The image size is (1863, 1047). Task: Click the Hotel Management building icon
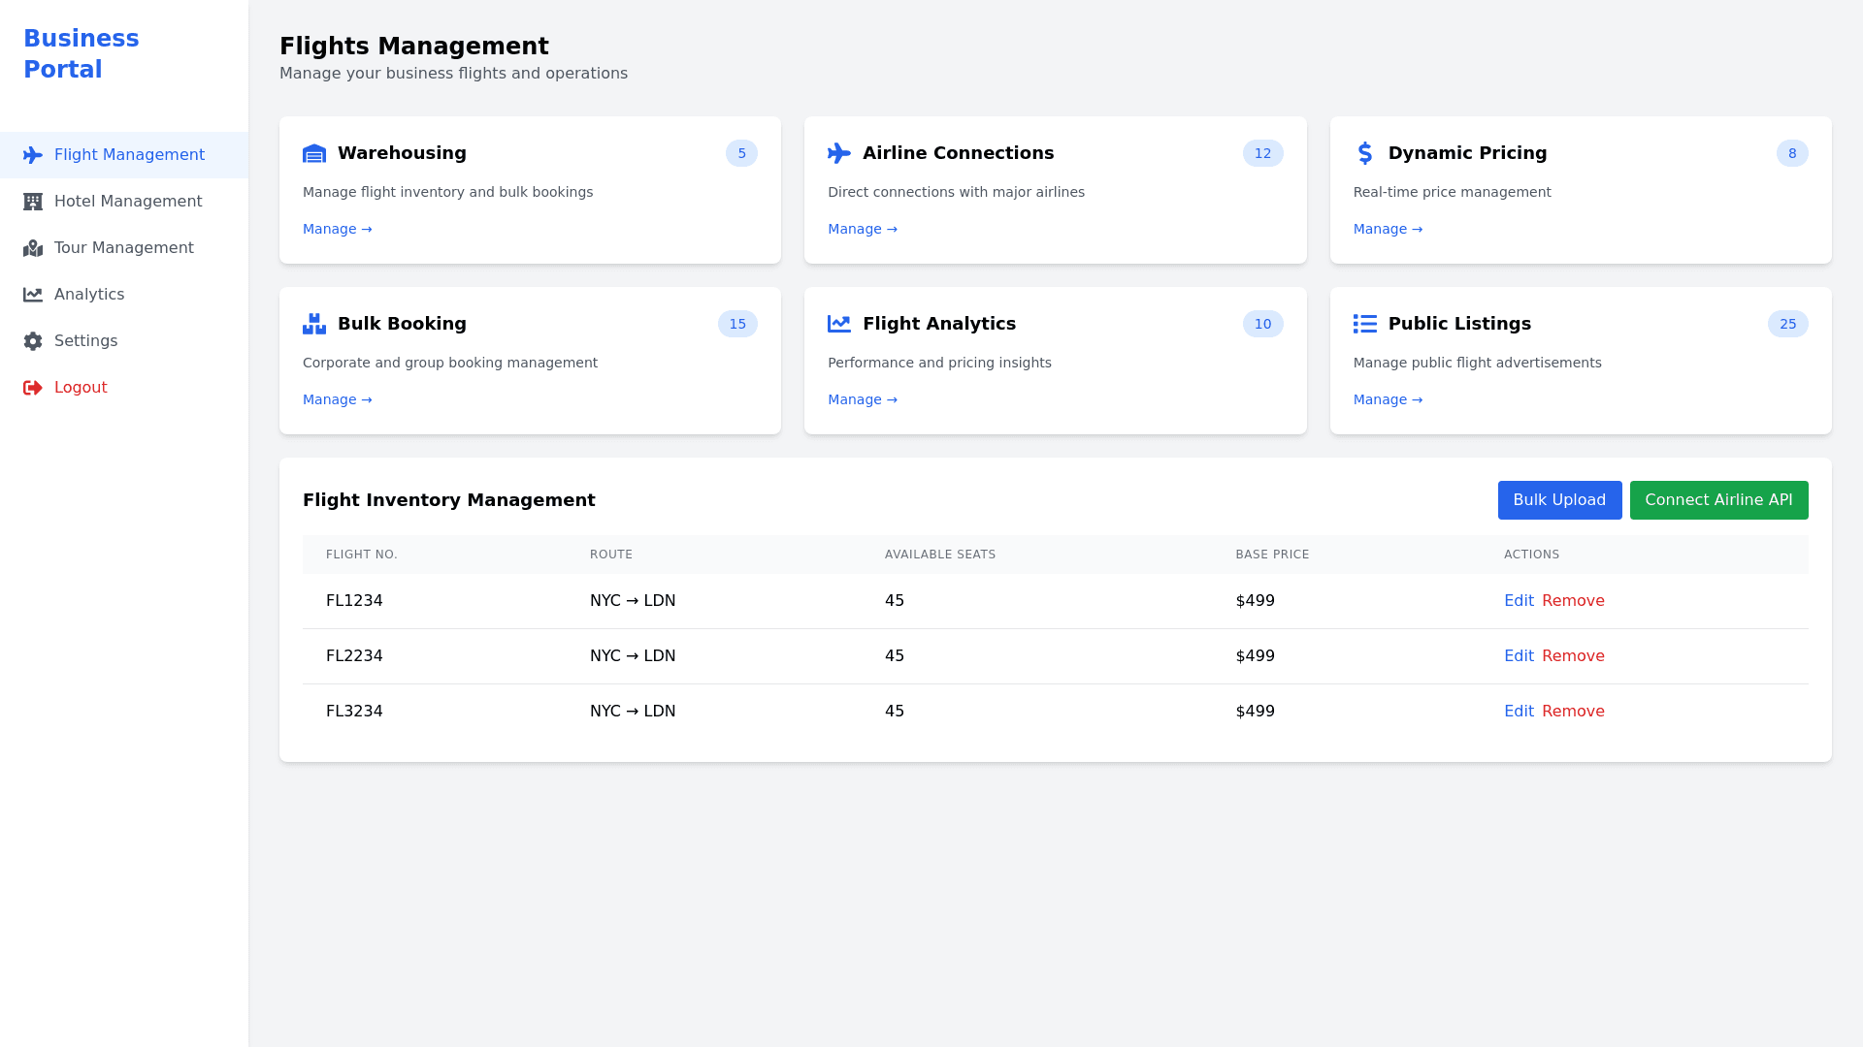tap(33, 202)
